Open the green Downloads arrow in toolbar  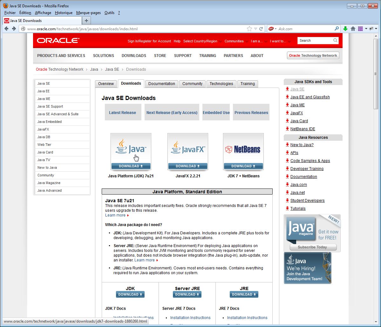pos(345,29)
